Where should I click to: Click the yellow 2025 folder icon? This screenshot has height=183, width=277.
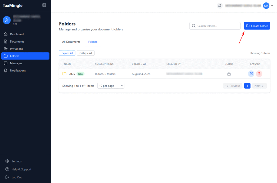point(64,74)
